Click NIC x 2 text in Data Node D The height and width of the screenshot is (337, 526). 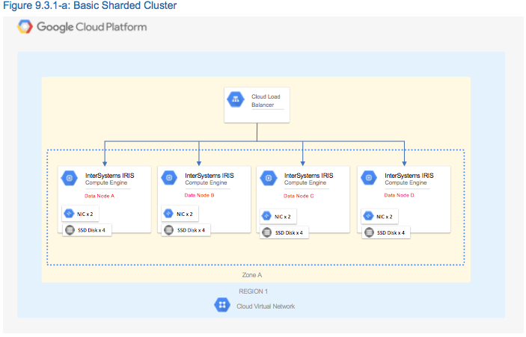tap(384, 217)
